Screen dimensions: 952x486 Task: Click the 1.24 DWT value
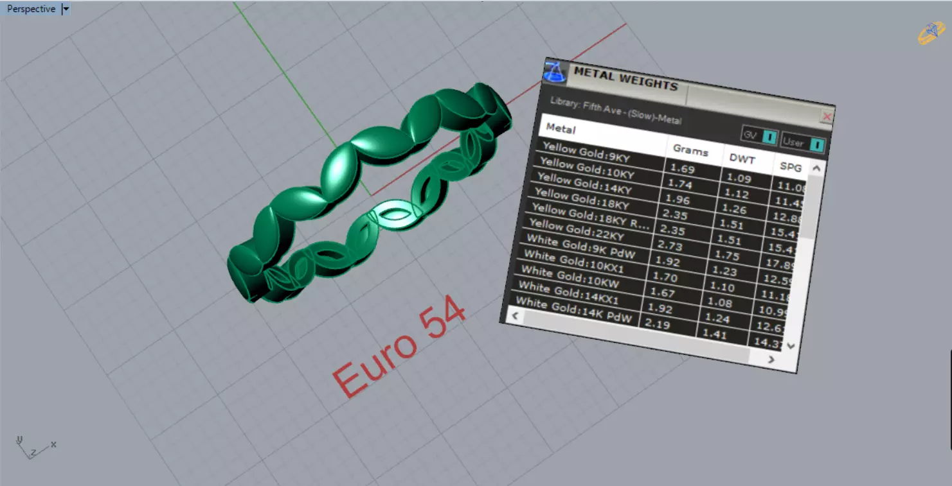717,318
